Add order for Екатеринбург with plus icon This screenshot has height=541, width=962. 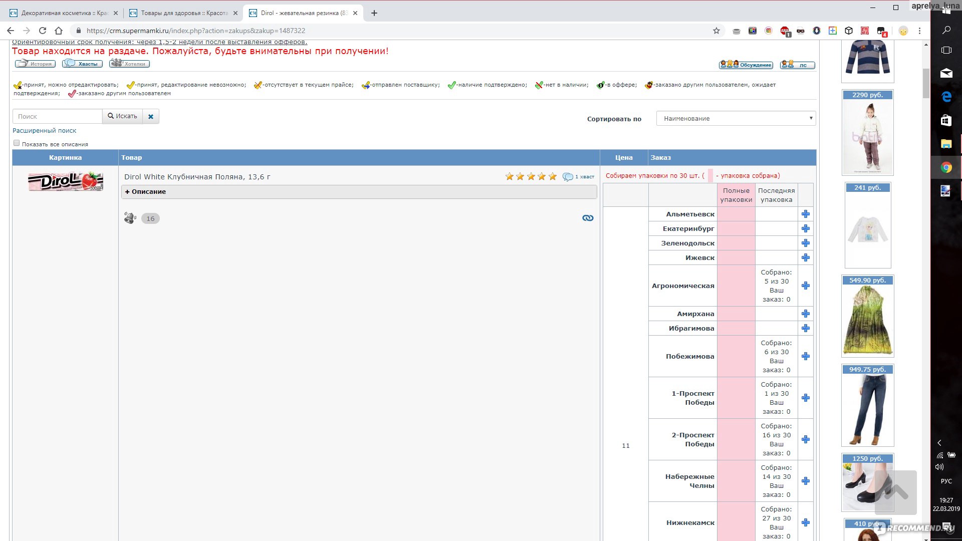805,228
